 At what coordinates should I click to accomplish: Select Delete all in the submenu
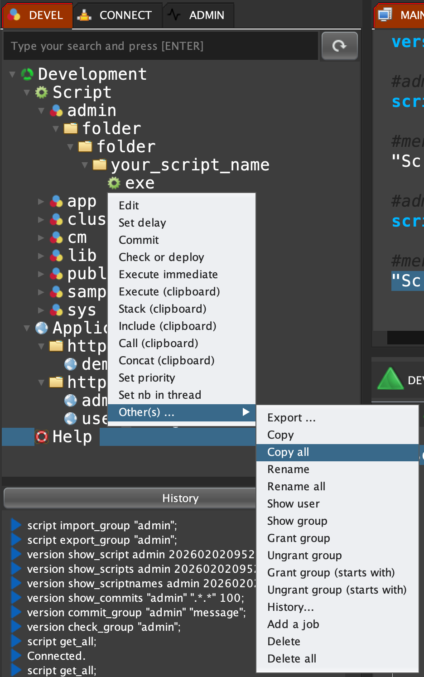click(292, 659)
